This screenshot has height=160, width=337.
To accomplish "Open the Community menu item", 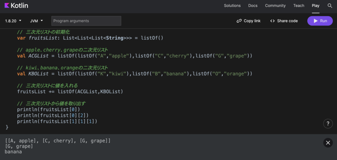I will coord(275,6).
